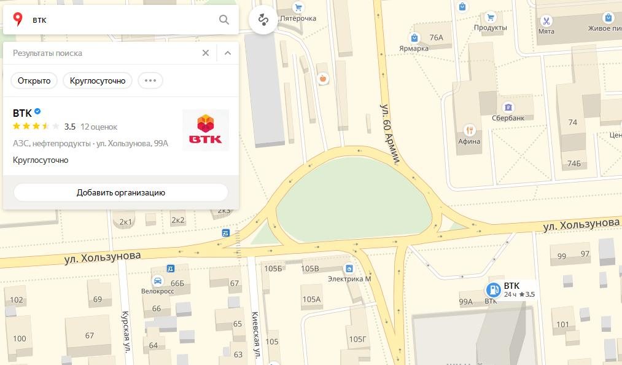The image size is (622, 365).
Task: Select the ВТК gas station map marker
Action: [494, 290]
